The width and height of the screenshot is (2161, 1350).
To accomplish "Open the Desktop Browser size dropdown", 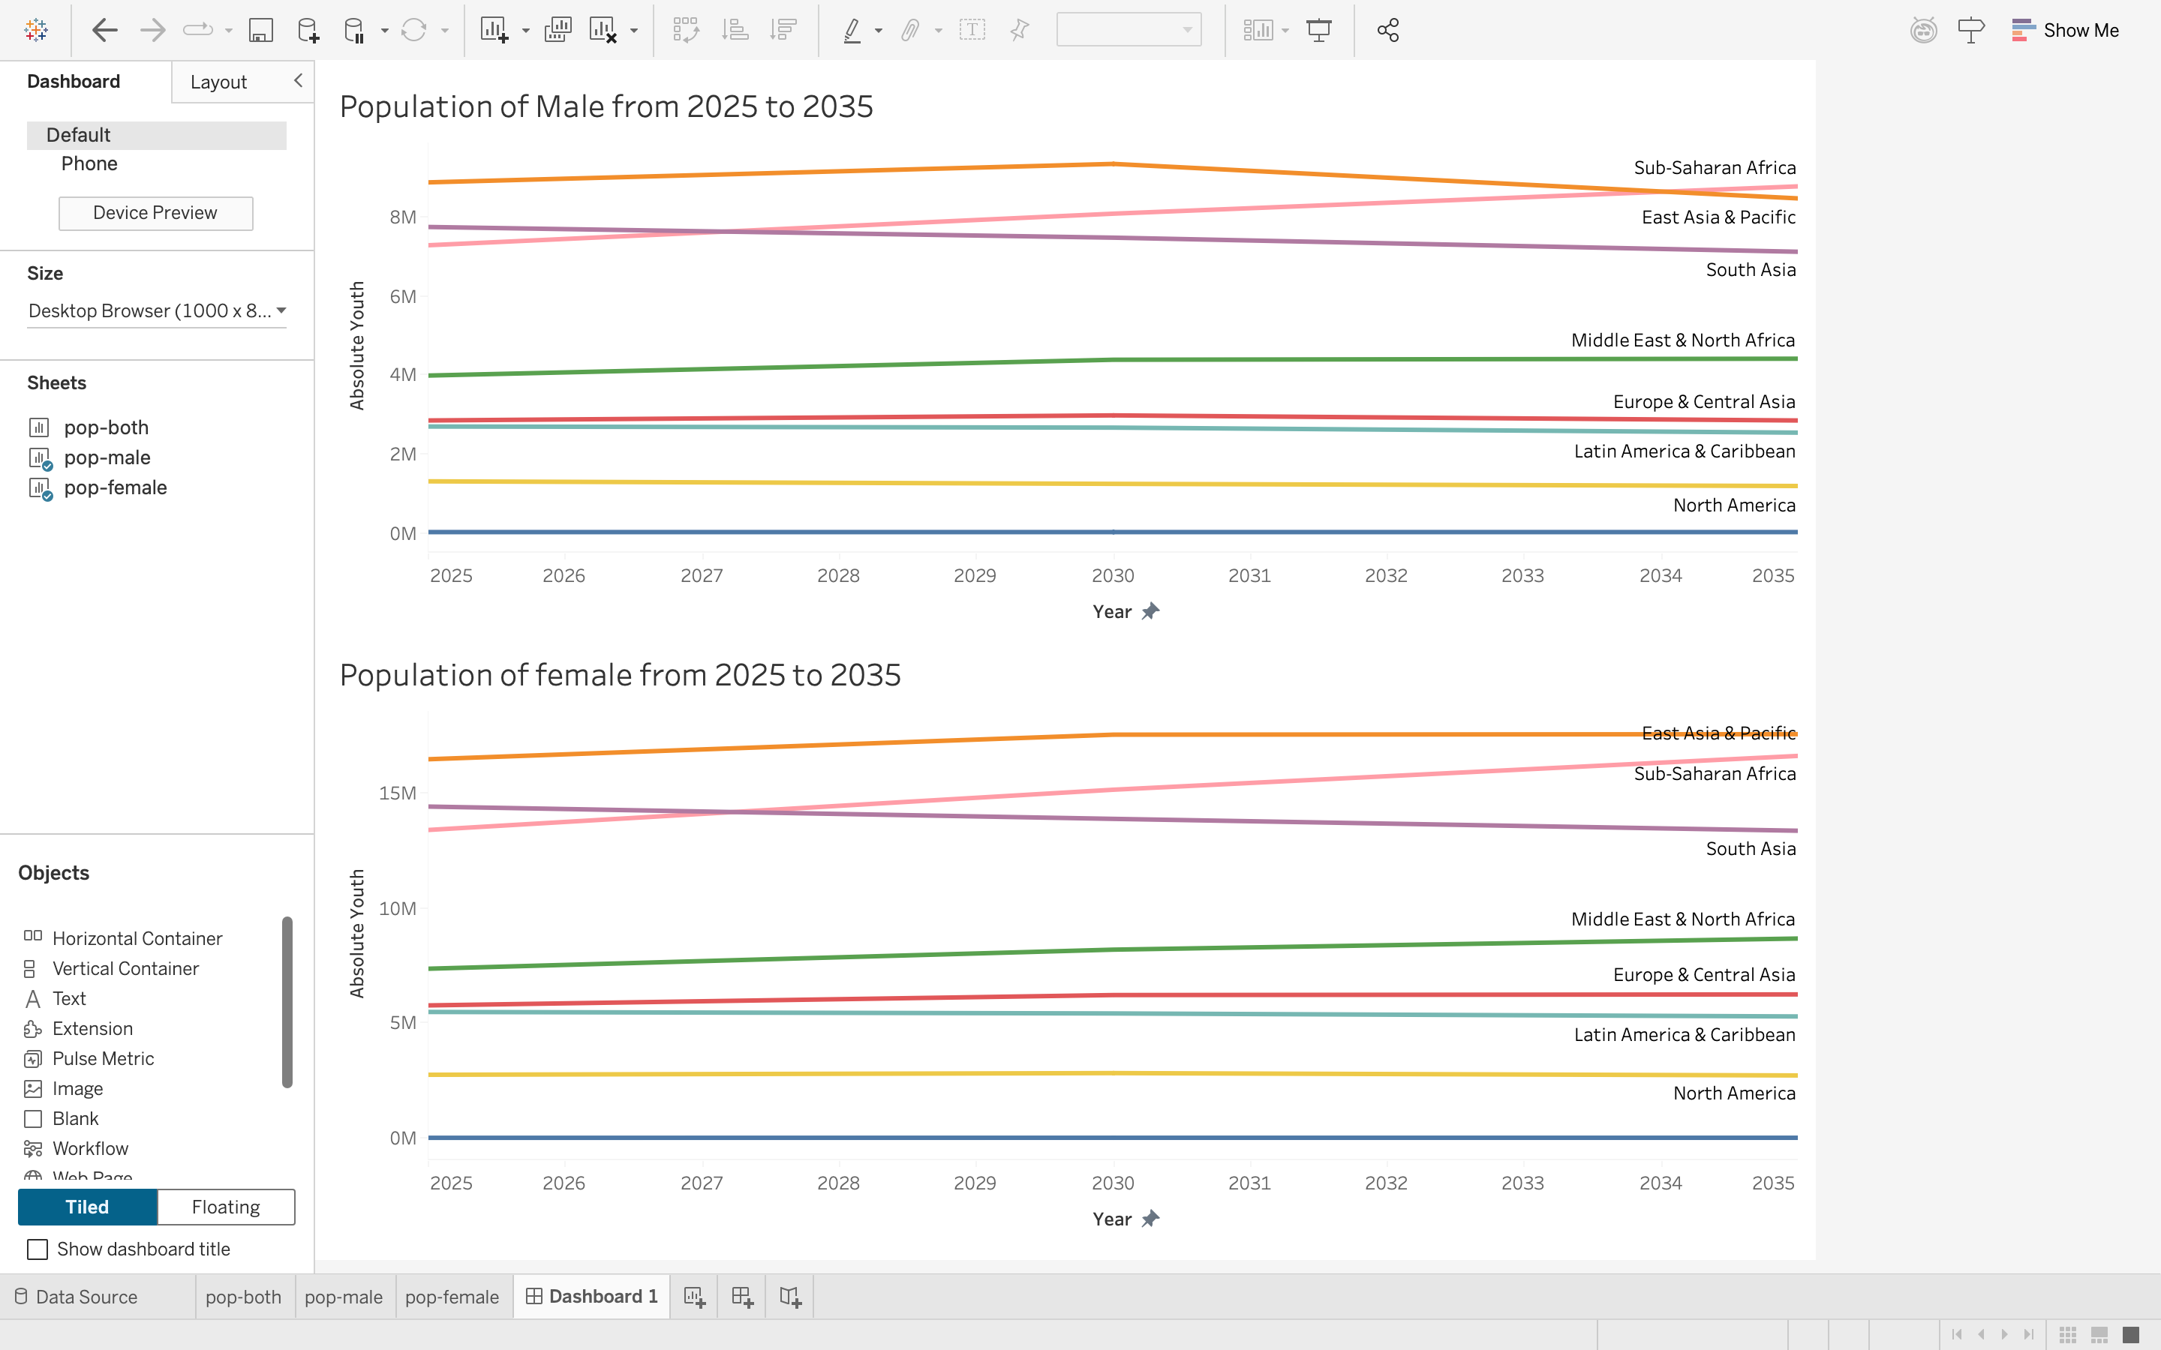I will point(156,310).
